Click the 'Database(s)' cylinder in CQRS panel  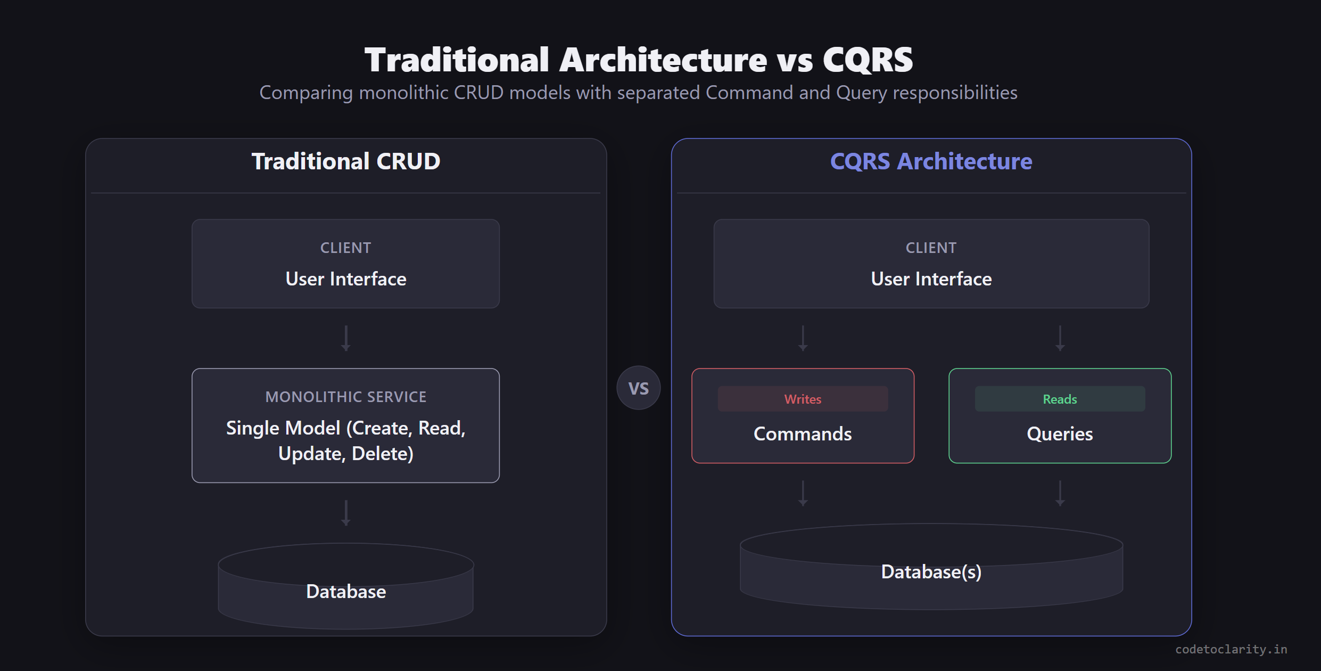click(x=931, y=567)
